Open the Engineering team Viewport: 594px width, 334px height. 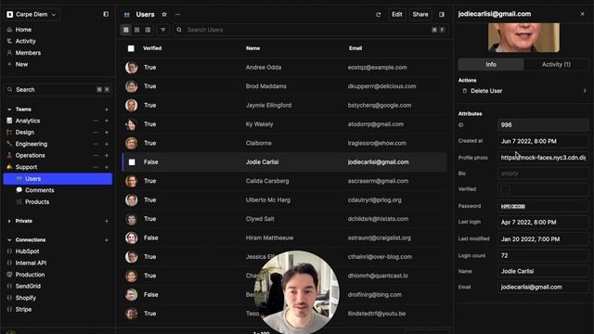click(x=31, y=144)
